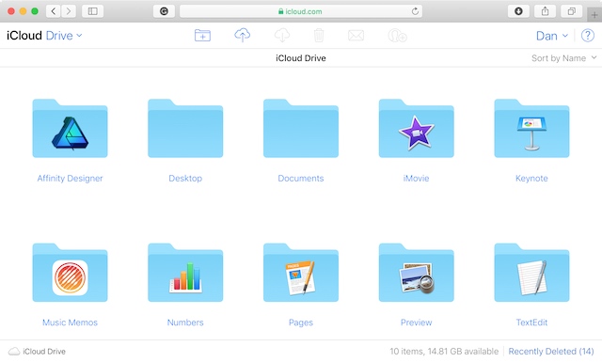Toggle the Safari sidebar button
Image resolution: width=602 pixels, height=362 pixels.
click(x=92, y=11)
